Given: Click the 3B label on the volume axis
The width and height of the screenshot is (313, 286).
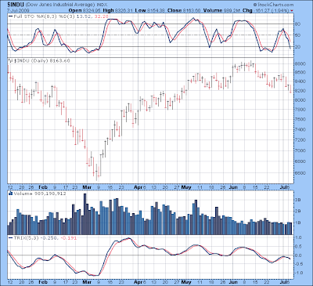Looking at the screenshot, I should pos(298,200).
